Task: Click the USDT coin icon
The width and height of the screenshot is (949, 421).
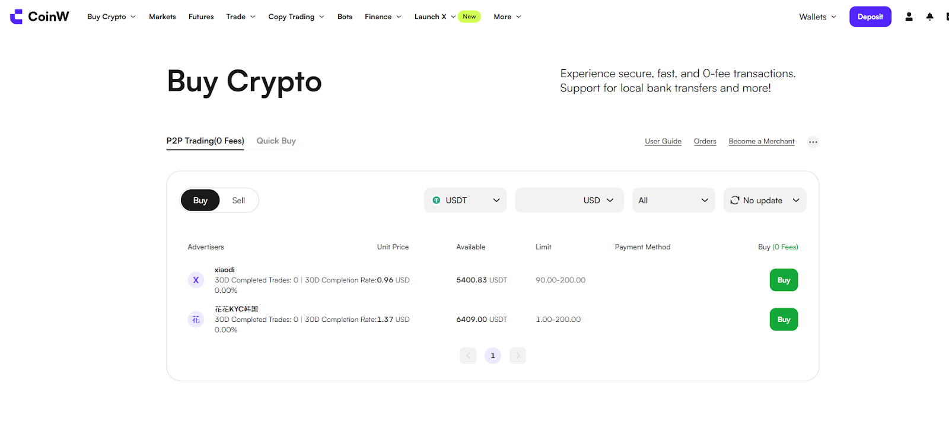Action: click(x=437, y=200)
